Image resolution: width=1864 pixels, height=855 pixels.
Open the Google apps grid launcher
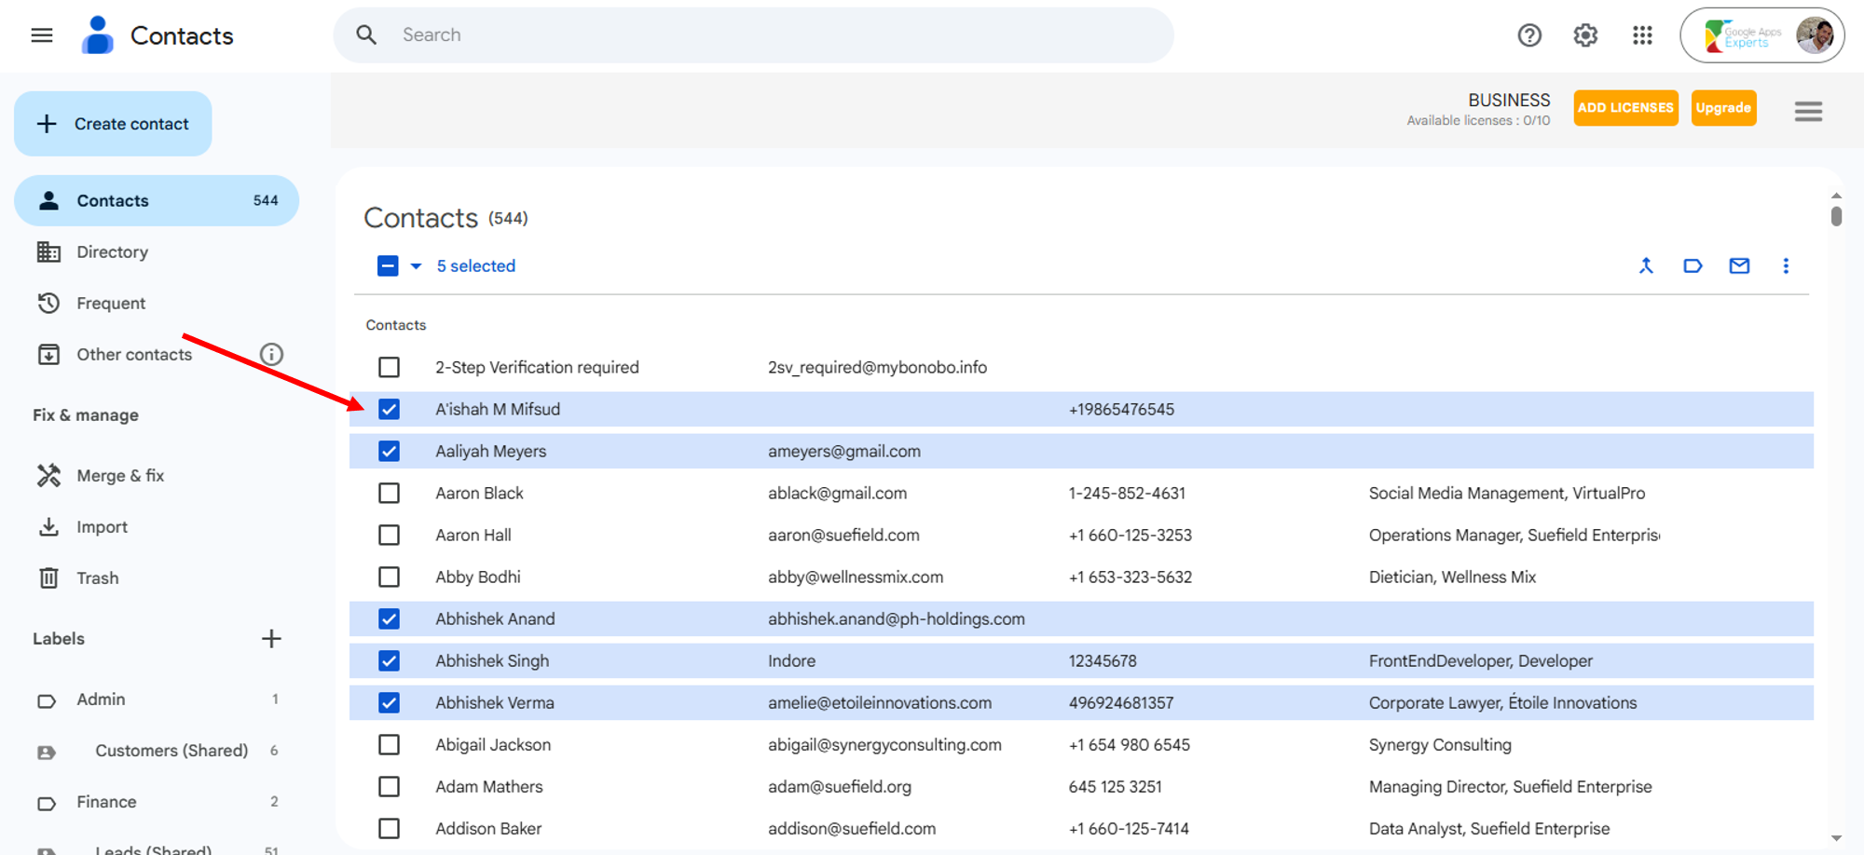pos(1642,35)
